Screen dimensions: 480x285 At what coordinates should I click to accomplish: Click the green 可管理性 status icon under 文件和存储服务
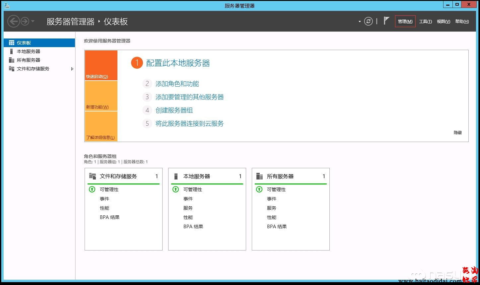pyautogui.click(x=92, y=189)
